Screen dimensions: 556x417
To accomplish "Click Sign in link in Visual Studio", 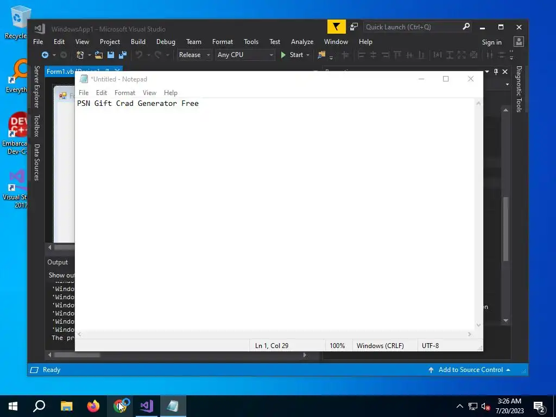I will (491, 42).
